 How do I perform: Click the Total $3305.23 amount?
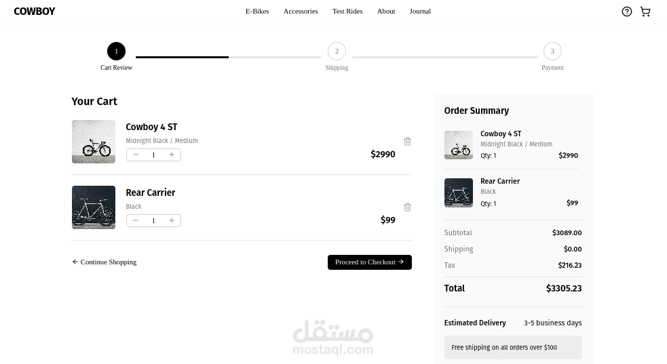point(564,288)
